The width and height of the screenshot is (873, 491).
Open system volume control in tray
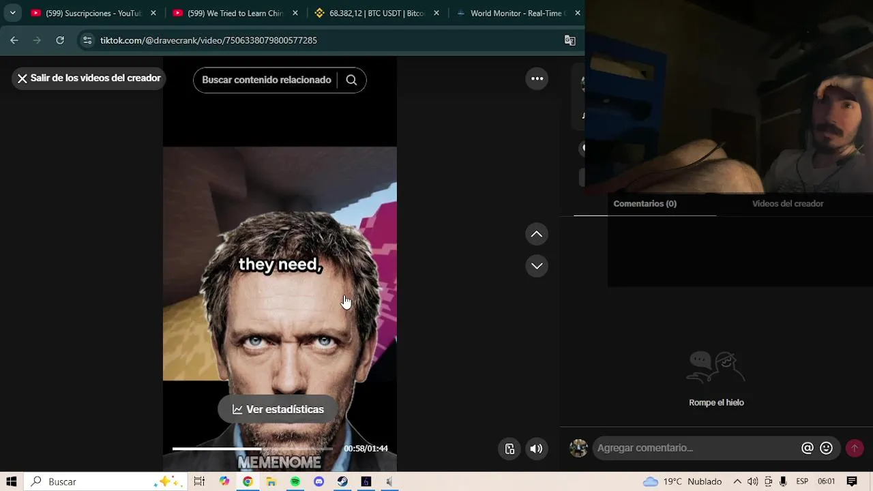753,481
